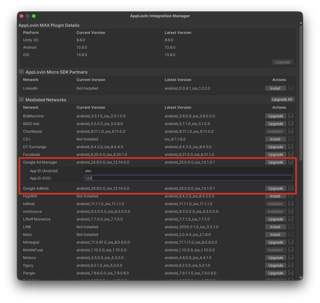Viewport: 320px width, 303px height.
Task: Upgrade the Liftoff Monetize adapter
Action: 275,219
